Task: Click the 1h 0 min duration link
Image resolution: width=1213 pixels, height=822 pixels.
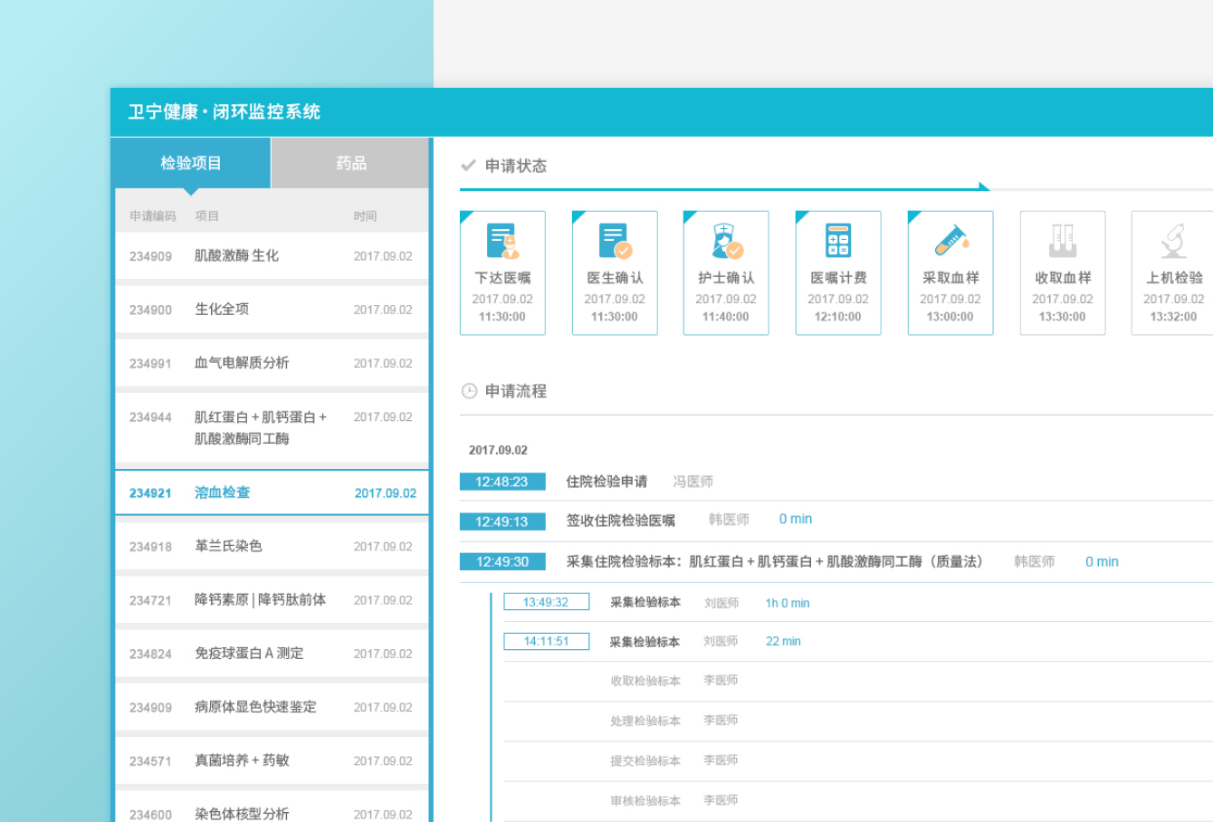Action: (x=787, y=603)
